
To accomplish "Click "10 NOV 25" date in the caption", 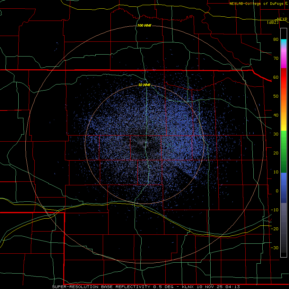I will tap(210, 287).
